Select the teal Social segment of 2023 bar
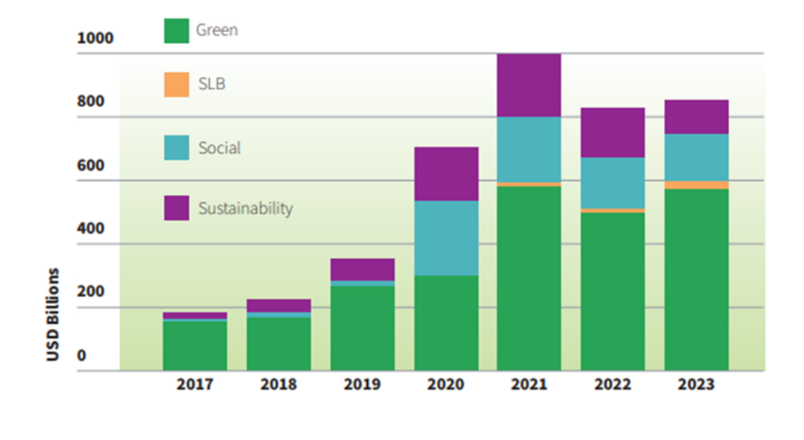804x440 pixels. click(x=696, y=157)
